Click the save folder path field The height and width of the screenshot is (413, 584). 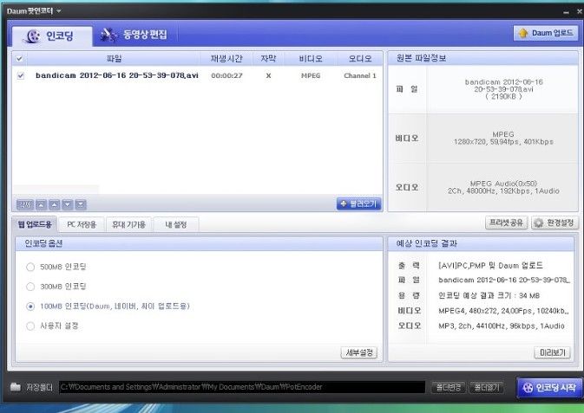click(242, 387)
